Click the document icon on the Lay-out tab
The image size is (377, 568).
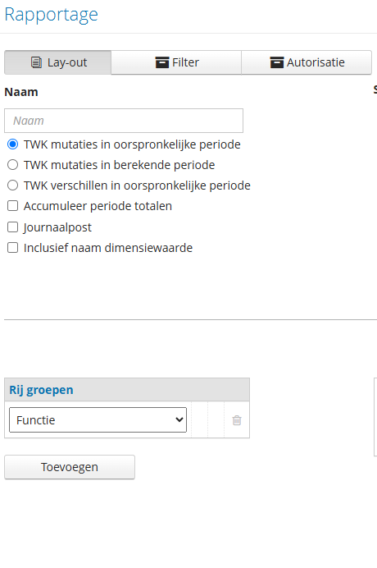point(36,62)
